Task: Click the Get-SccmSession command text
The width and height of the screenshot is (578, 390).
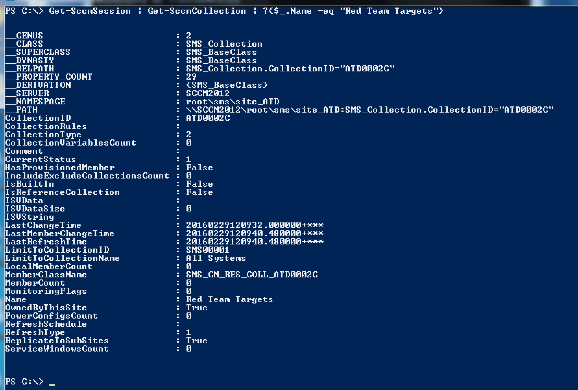Action: coord(90,11)
